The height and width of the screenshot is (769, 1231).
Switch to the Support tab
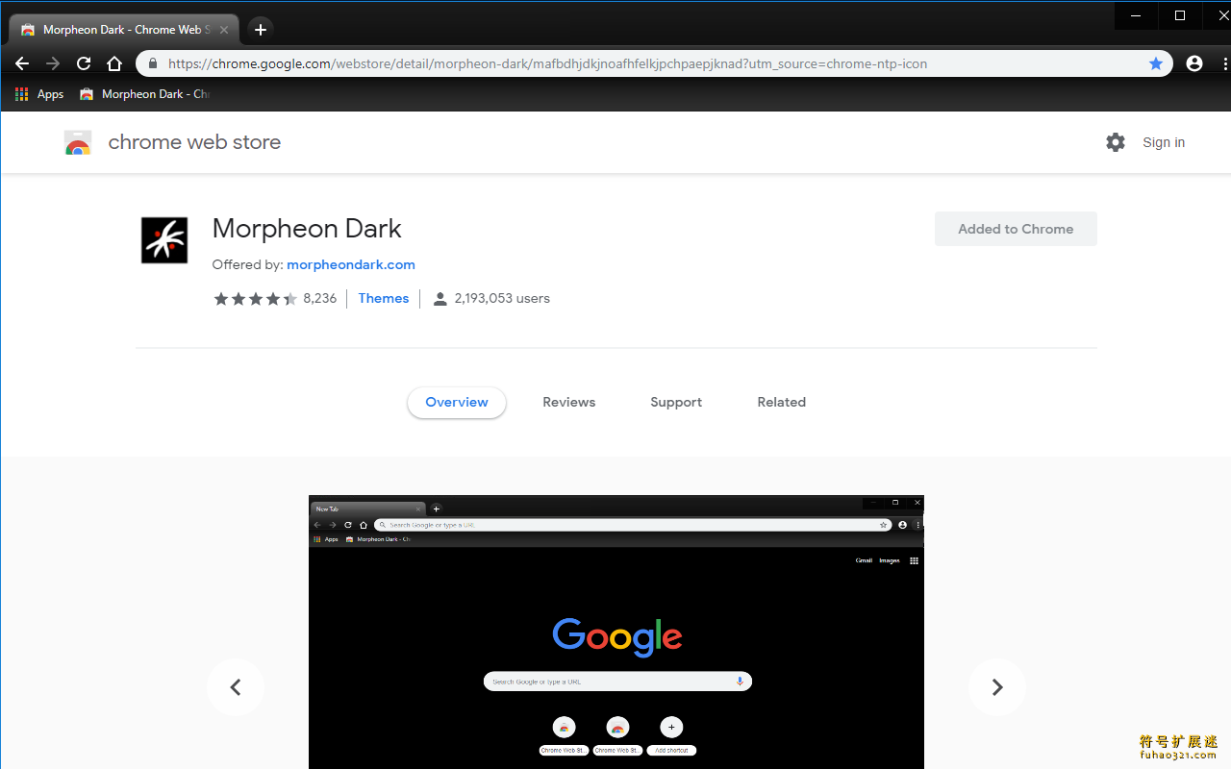[x=676, y=403]
